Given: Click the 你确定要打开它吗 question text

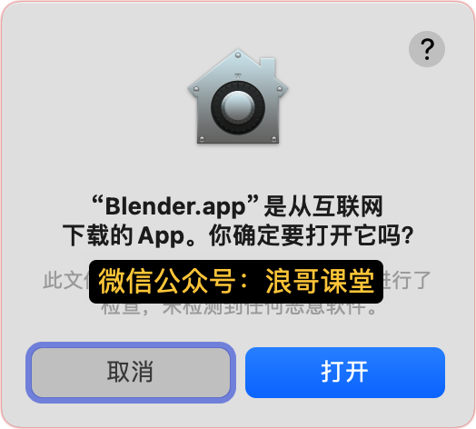Looking at the screenshot, I should pos(312,235).
